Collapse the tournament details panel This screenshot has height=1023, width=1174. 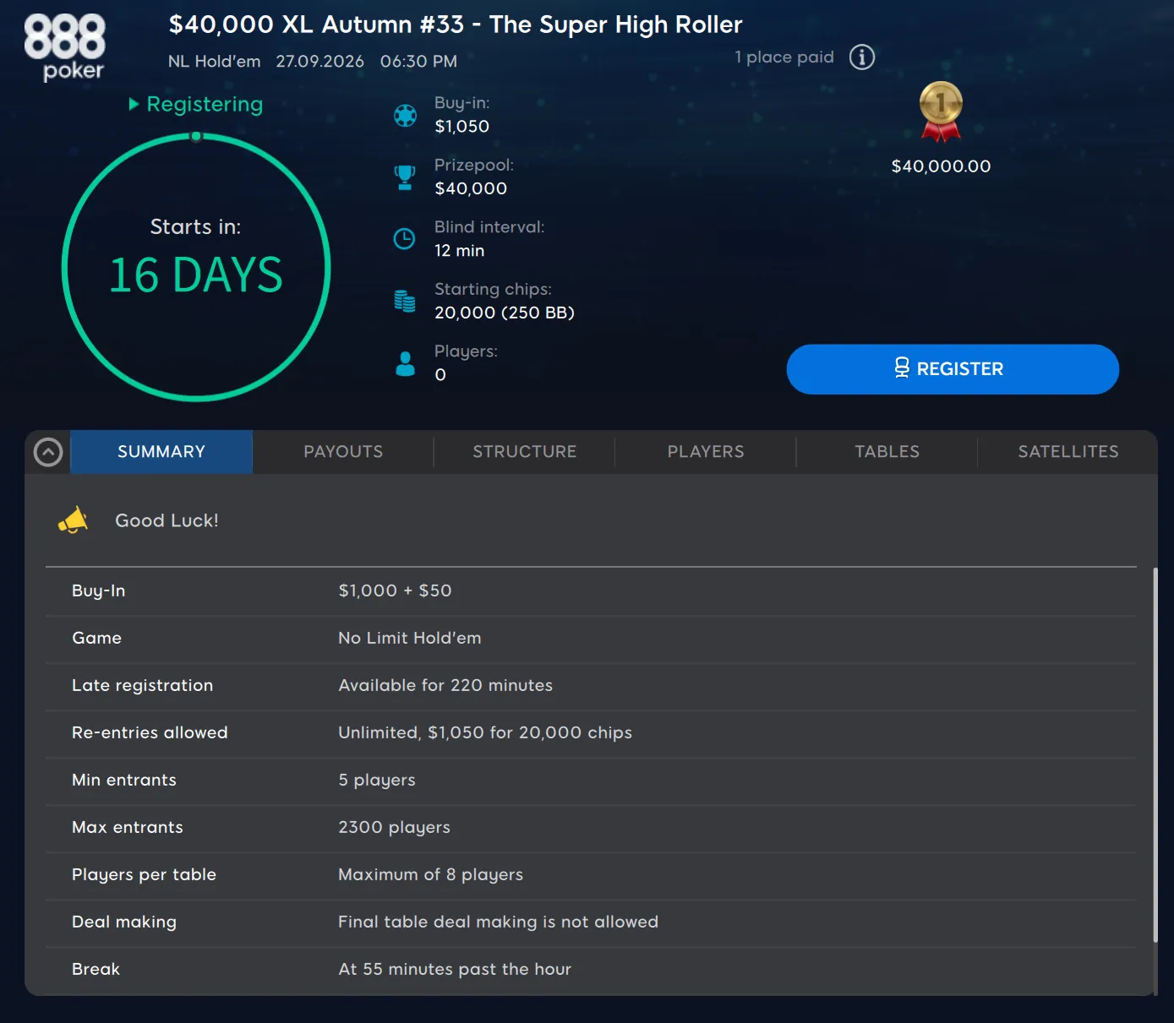pyautogui.click(x=48, y=452)
